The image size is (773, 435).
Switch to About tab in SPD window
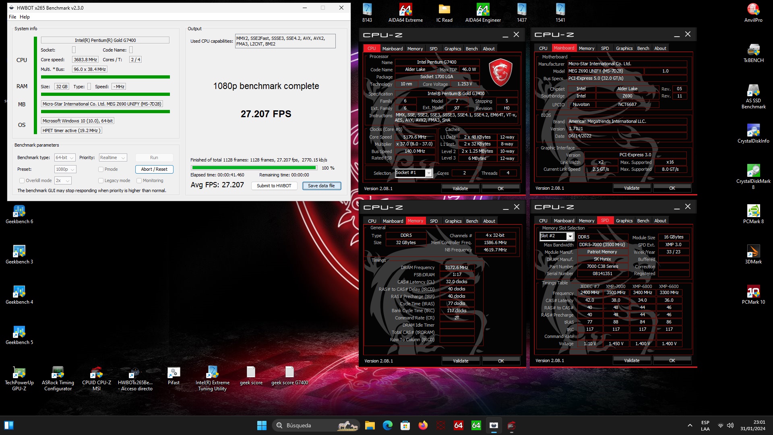[x=660, y=221]
